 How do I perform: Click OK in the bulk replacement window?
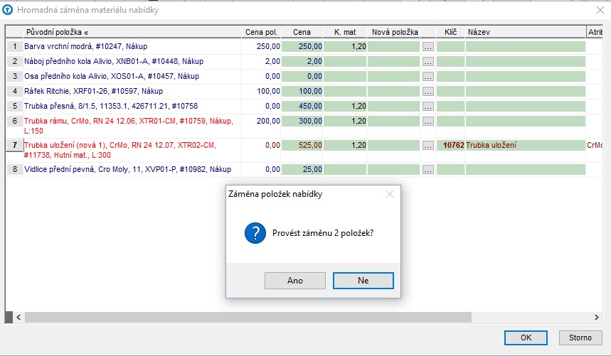(526, 338)
